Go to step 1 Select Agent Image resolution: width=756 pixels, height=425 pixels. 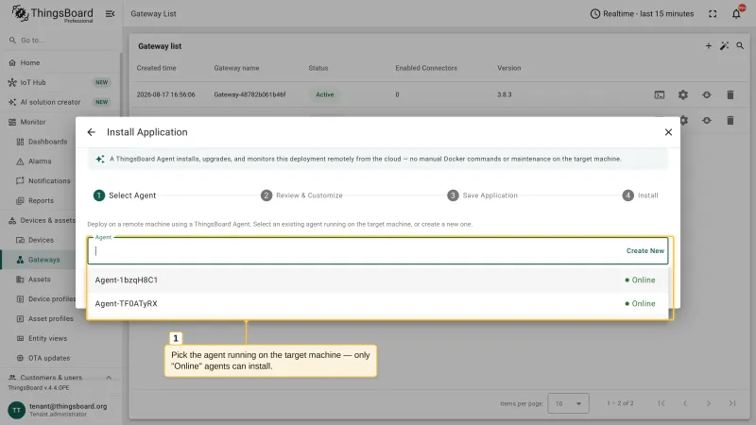(x=125, y=195)
